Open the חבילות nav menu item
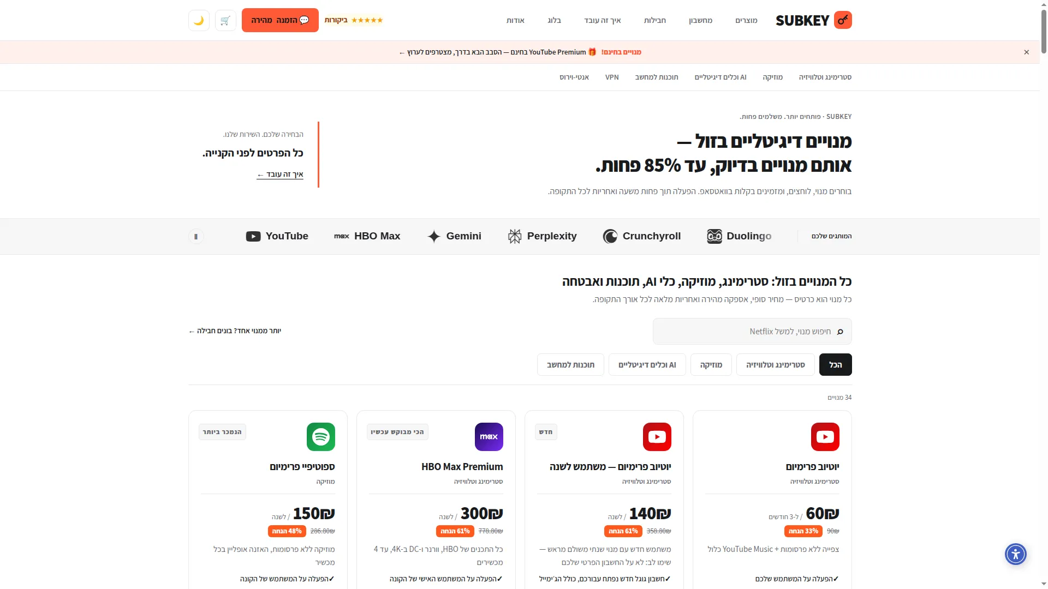 coord(655,21)
